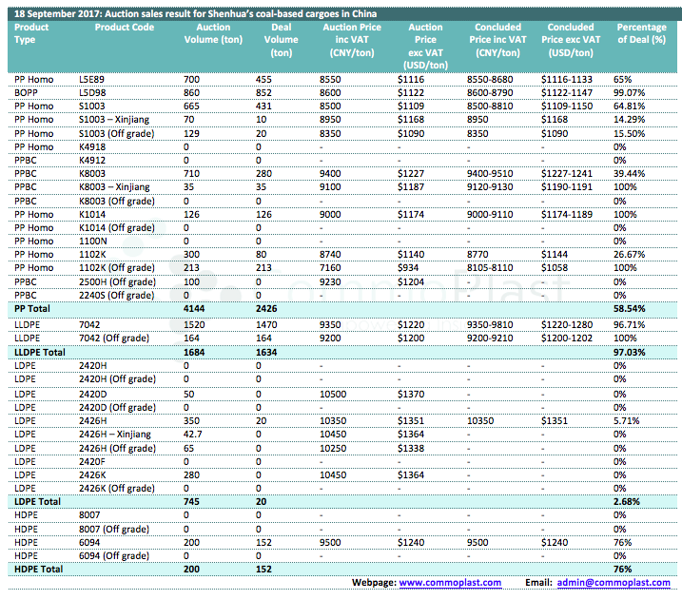The height and width of the screenshot is (600, 682).
Task: Select the '2426H (Off grade)' product code
Action: point(117,449)
